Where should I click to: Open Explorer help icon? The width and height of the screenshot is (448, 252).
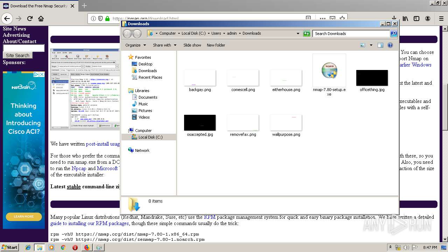pyautogui.click(x=390, y=45)
